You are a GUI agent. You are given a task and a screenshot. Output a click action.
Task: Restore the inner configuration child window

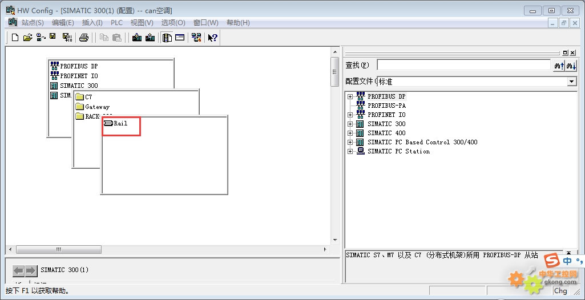click(564, 23)
